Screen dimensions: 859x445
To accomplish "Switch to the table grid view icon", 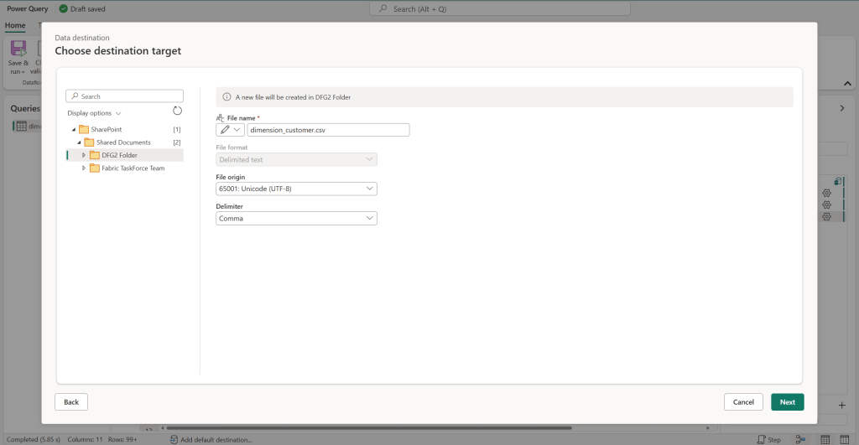I will click(825, 439).
